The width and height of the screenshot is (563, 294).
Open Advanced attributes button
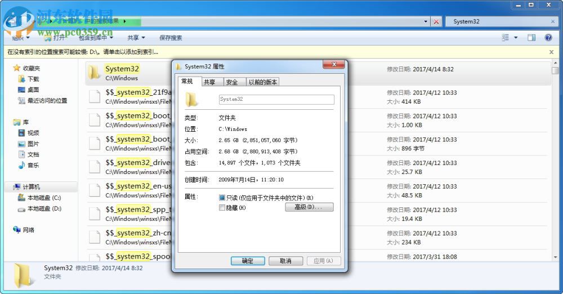[x=309, y=207]
